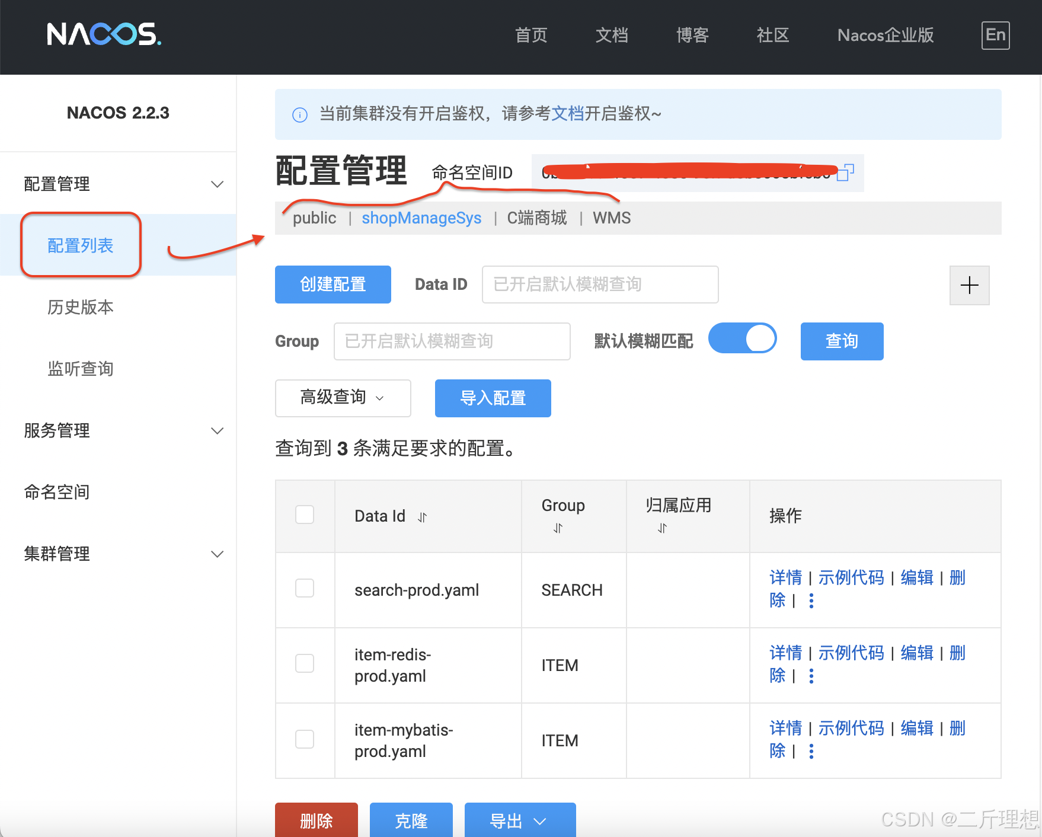Open Nacos企业版 in top navigation

pos(886,35)
